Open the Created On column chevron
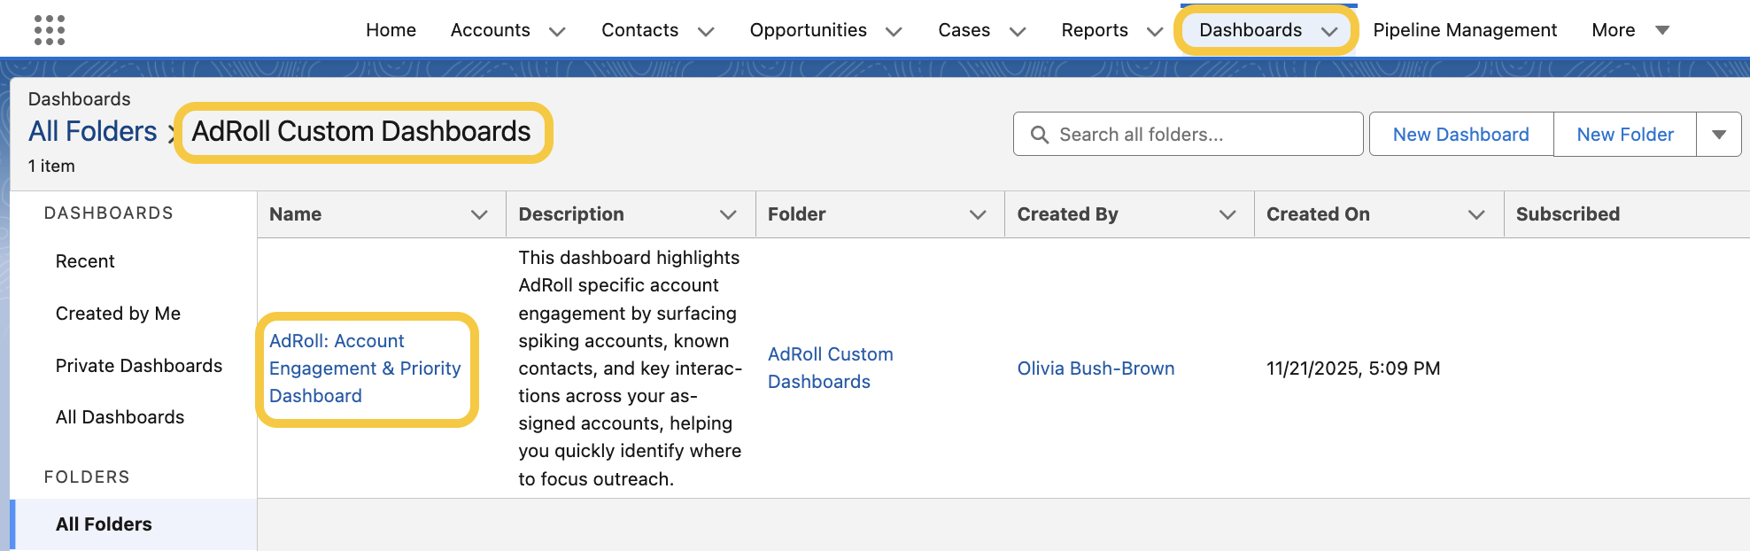1750x551 pixels. pyautogui.click(x=1476, y=214)
